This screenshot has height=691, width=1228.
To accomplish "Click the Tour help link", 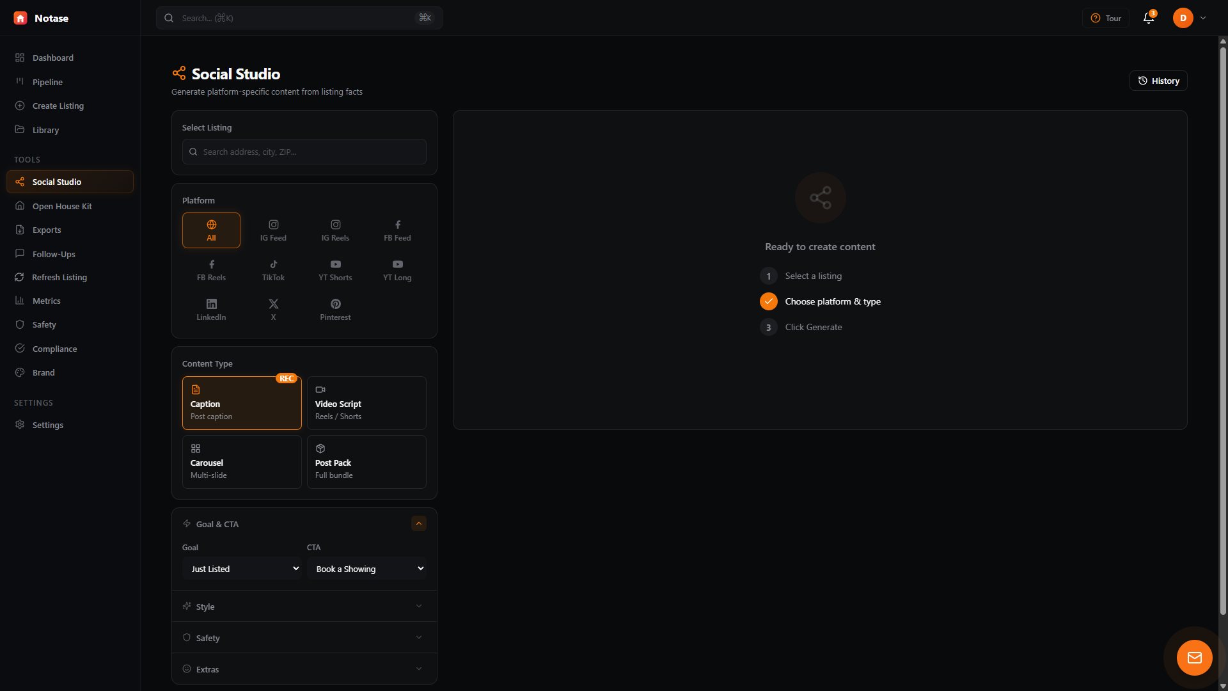I will 1105,18.
